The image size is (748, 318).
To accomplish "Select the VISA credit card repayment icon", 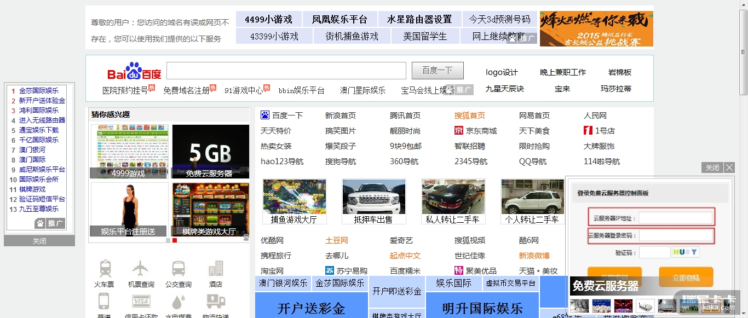I will [x=141, y=302].
